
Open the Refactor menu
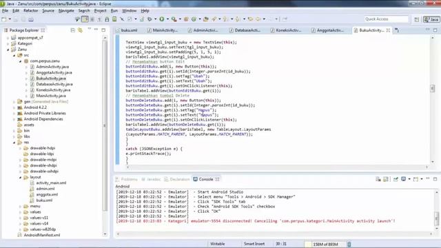coord(30,11)
